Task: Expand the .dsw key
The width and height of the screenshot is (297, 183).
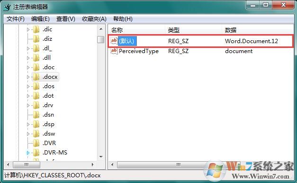Action: [28, 134]
